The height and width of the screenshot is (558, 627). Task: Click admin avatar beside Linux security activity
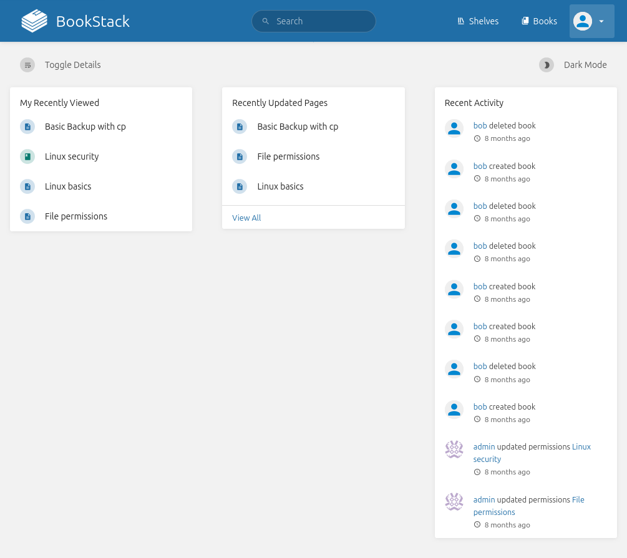pos(454,450)
